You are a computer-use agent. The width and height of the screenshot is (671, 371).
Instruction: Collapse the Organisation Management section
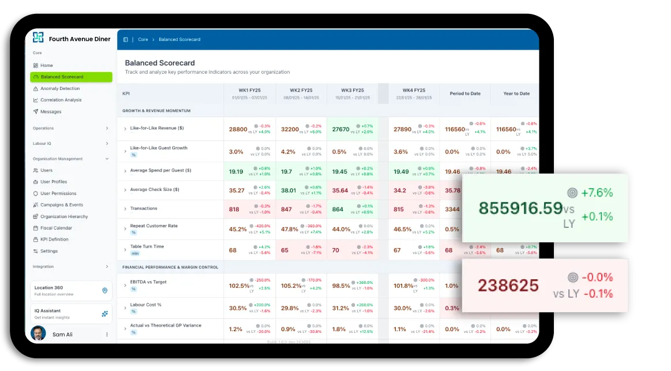pyautogui.click(x=107, y=159)
